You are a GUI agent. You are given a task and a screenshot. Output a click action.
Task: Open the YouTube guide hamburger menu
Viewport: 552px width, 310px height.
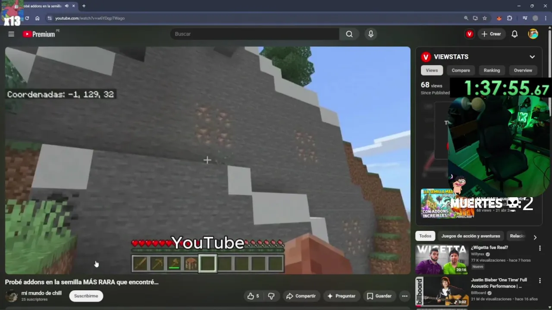[11, 34]
